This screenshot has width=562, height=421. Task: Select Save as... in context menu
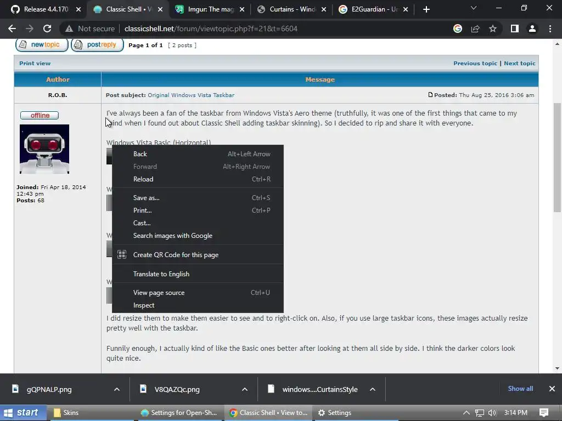click(x=198, y=198)
